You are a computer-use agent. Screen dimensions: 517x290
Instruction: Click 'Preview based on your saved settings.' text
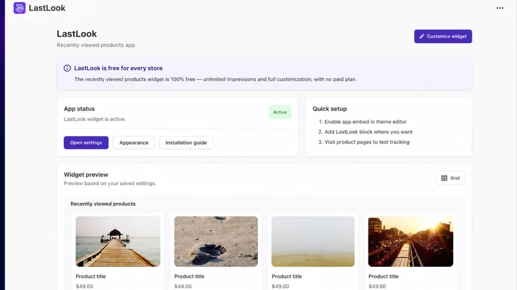pyautogui.click(x=110, y=184)
